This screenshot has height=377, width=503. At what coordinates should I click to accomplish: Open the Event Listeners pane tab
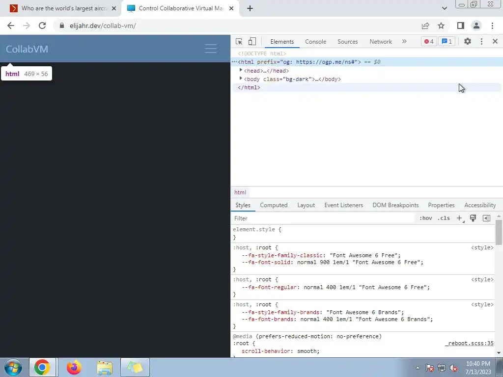point(343,205)
